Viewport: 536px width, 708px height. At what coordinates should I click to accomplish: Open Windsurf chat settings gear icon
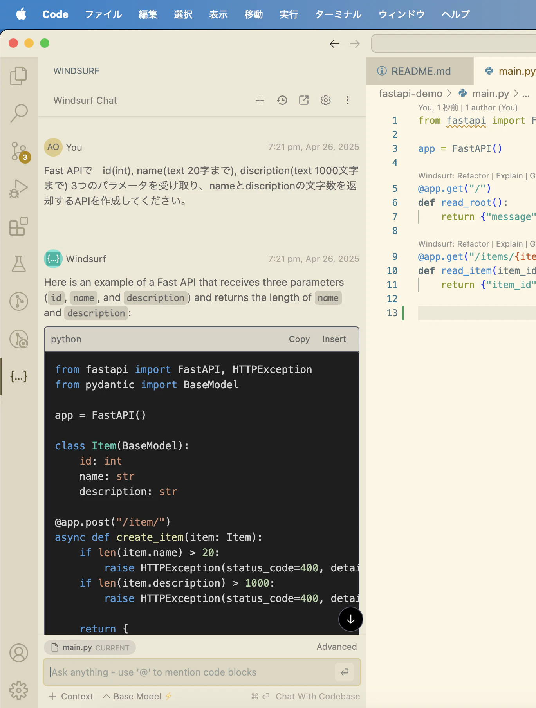[326, 101]
